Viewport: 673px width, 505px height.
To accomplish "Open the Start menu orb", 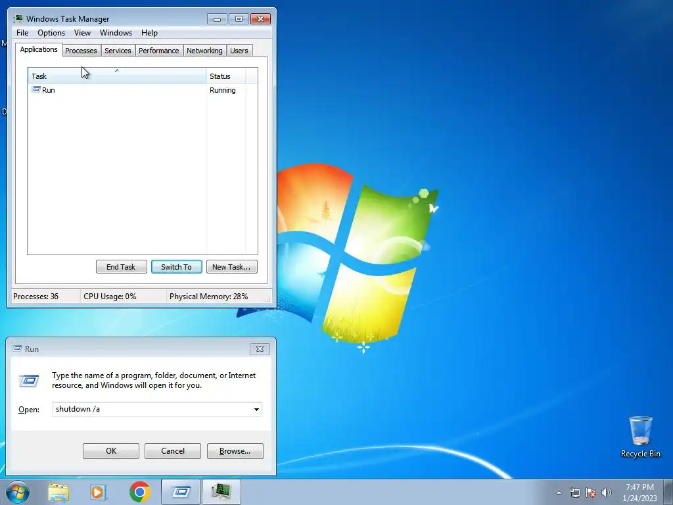I will coord(18,492).
